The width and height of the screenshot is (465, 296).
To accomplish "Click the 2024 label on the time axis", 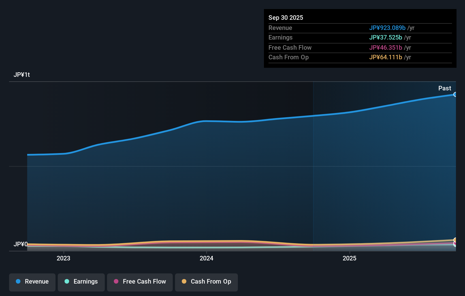I will pyautogui.click(x=206, y=258).
